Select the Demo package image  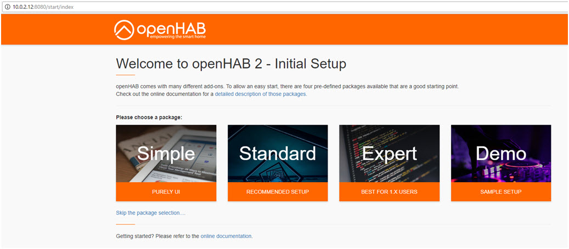(x=501, y=154)
